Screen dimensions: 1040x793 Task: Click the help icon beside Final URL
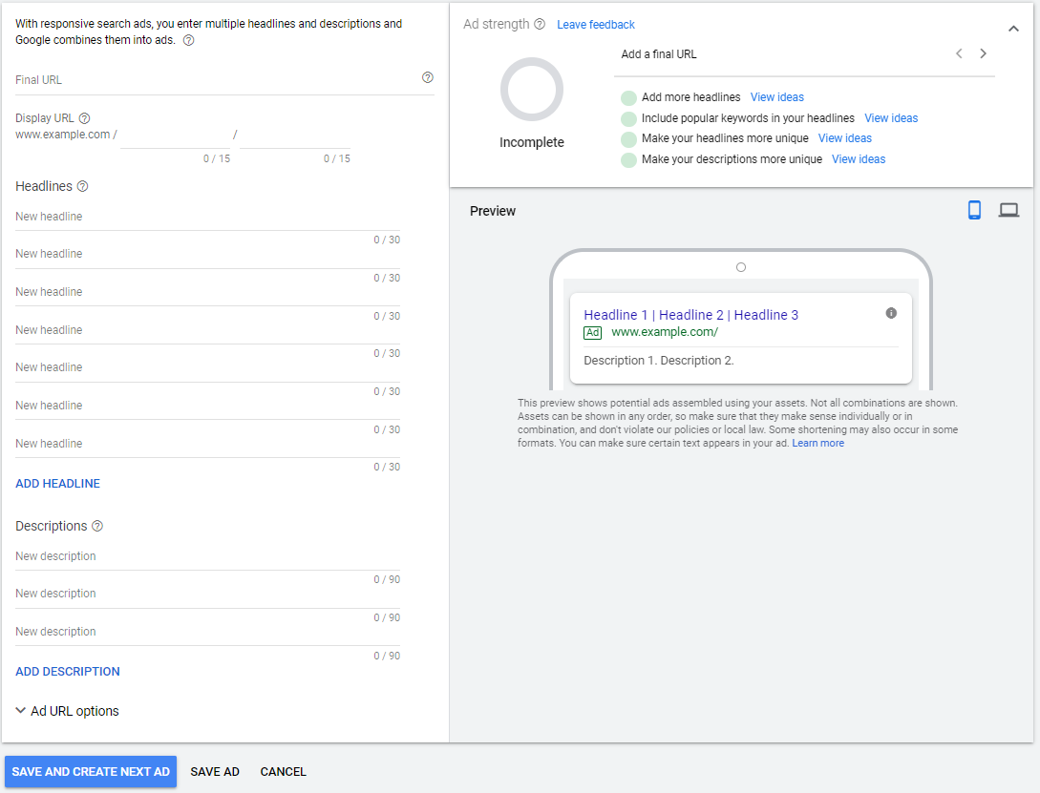tap(427, 78)
